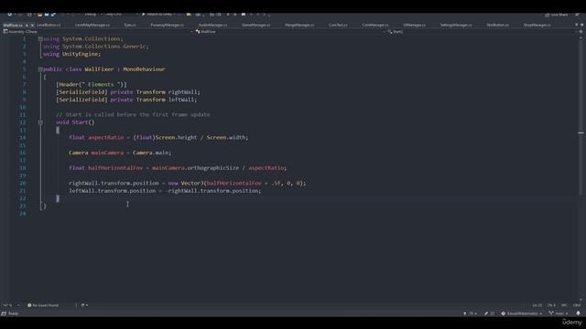Click the CRLF line ending indicator

577,305
